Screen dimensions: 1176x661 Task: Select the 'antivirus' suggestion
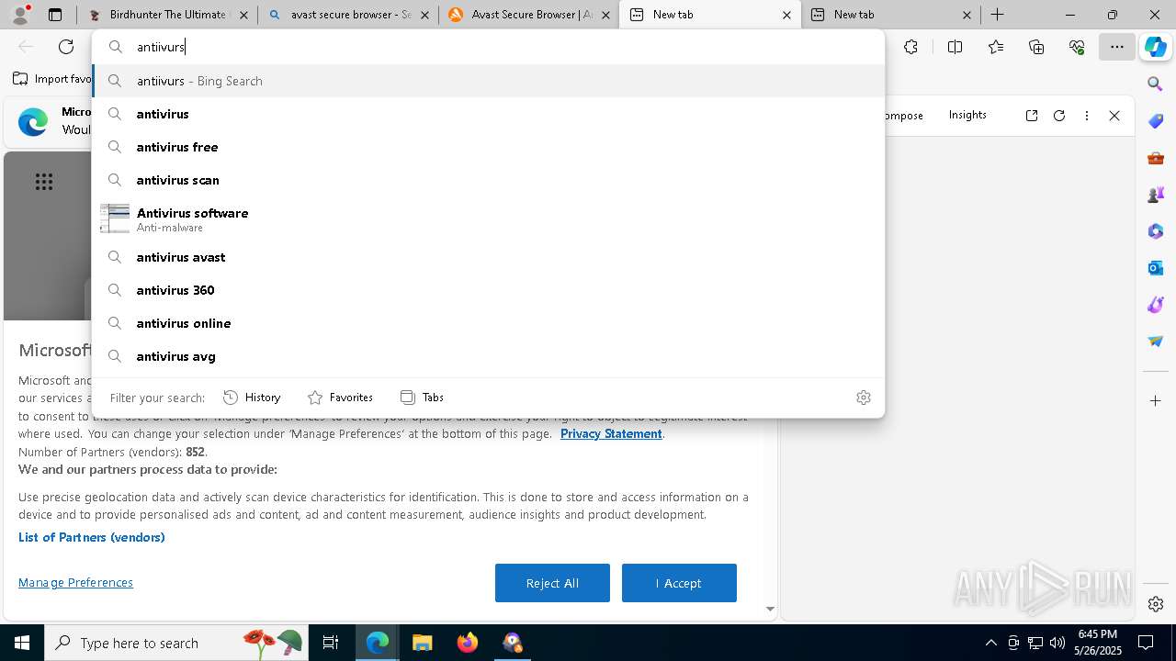[x=488, y=114]
